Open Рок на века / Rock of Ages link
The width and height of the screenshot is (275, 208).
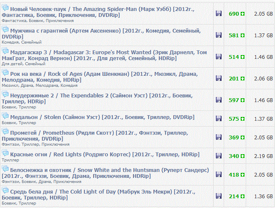pos(100,77)
